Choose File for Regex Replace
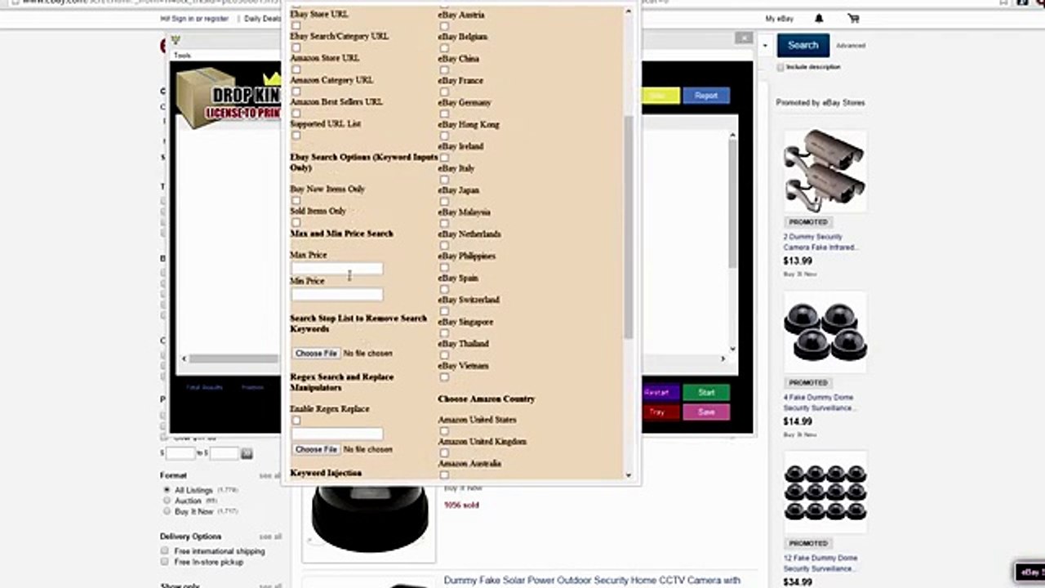 coord(317,450)
